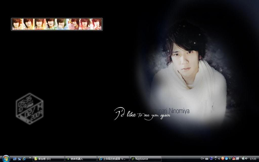This screenshot has width=259, height=162.
Task: Switch to 纳米机器人 taskbar window
Action: point(81,159)
